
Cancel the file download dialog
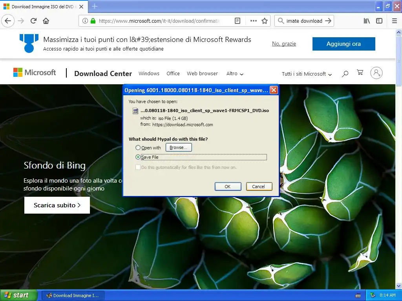click(x=259, y=187)
